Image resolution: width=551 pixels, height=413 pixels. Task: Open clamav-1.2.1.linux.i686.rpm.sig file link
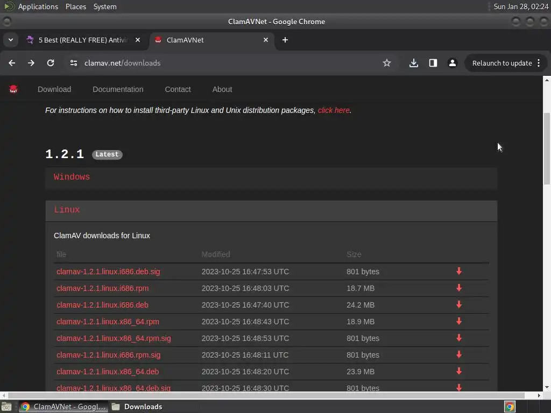[x=109, y=355]
